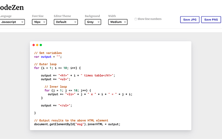This screenshot has height=139, width=222.
Task: Click the outer for loop line
Action: coord(57,68)
